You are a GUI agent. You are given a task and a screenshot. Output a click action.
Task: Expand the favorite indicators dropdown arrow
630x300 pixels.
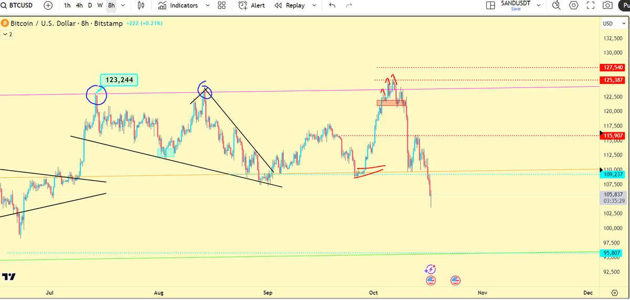[x=207, y=5]
